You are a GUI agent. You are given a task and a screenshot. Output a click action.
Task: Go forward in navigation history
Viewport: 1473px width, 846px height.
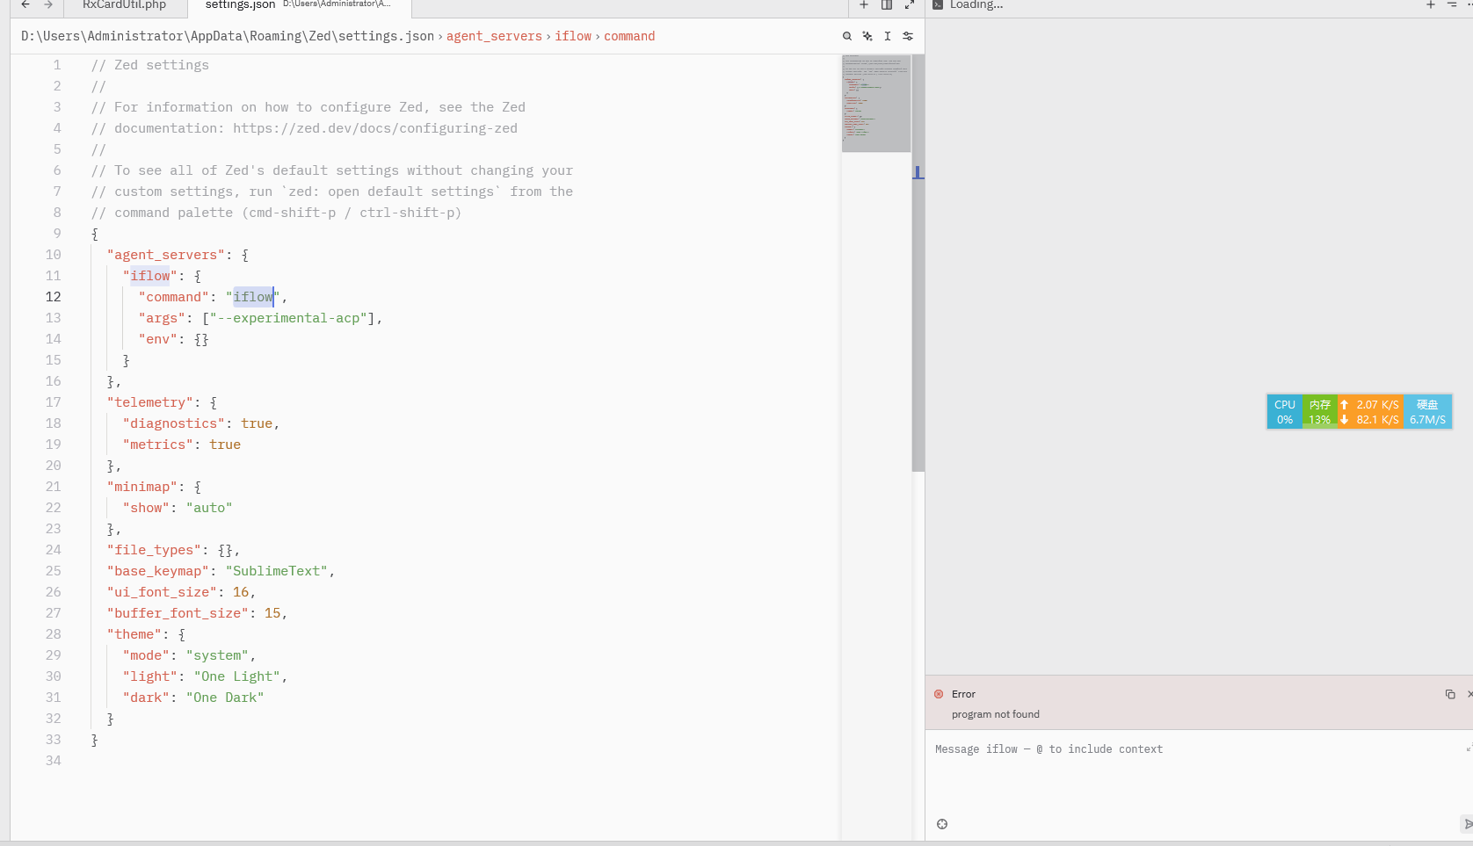[48, 5]
